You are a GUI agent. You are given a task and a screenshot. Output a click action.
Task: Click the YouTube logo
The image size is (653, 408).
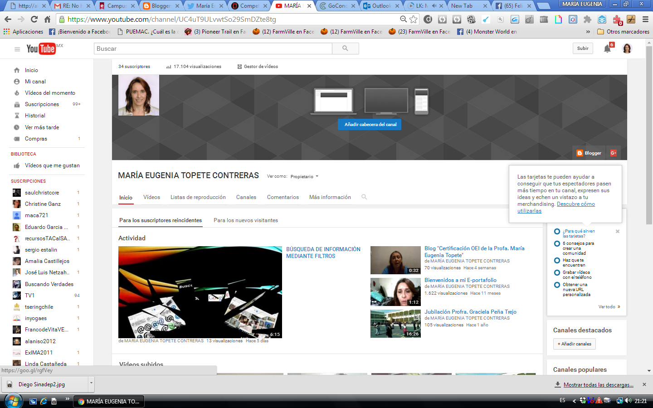click(41, 49)
